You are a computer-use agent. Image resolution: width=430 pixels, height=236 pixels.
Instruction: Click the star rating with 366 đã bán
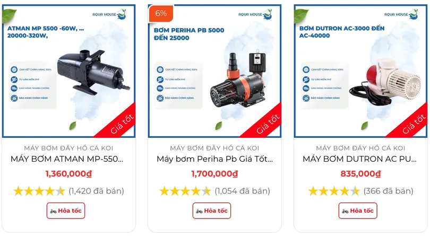[x=334, y=191]
